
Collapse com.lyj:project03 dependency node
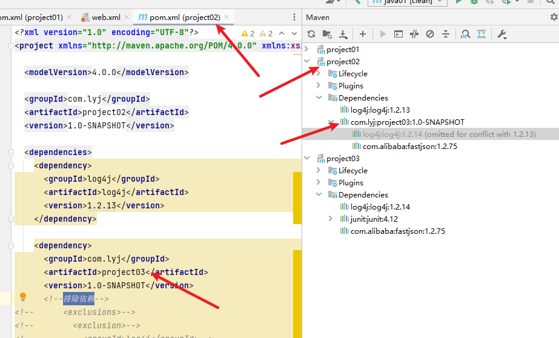[x=331, y=122]
